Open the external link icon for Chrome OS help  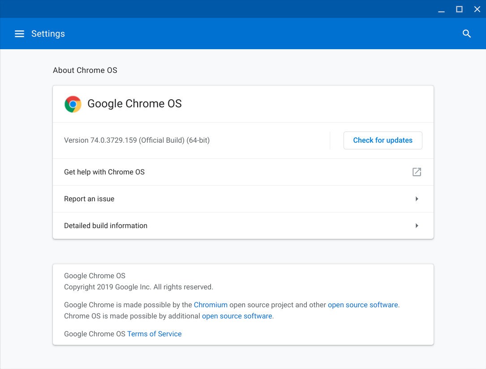click(x=417, y=172)
